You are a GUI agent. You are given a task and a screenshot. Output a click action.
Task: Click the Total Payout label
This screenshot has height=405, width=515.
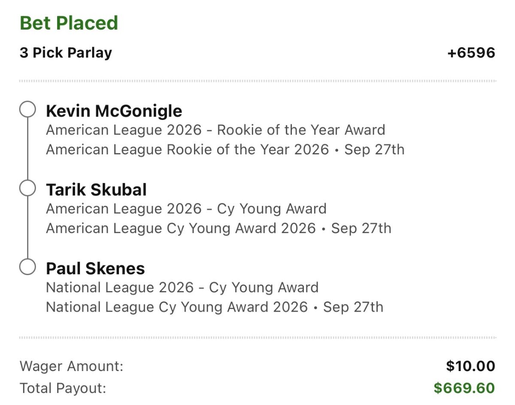(x=63, y=388)
